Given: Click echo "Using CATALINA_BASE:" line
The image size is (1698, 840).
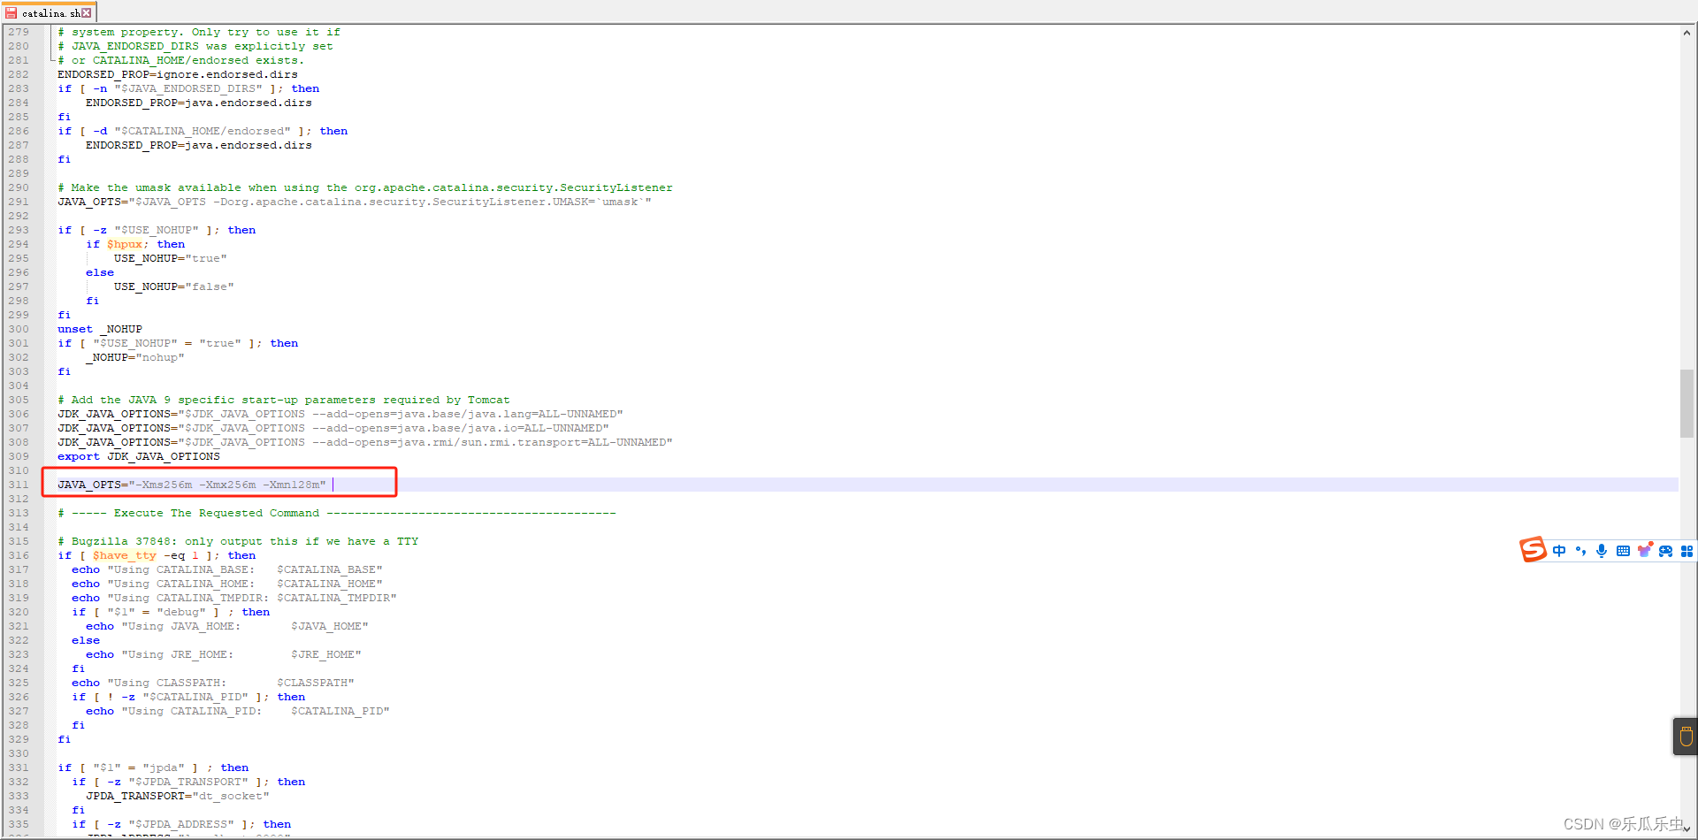Looking at the screenshot, I should [x=227, y=569].
